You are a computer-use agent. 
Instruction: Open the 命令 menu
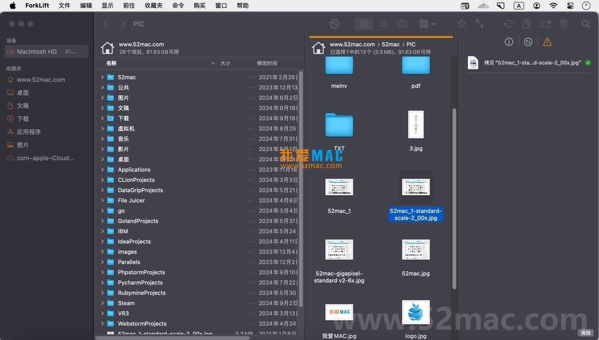[x=178, y=6]
